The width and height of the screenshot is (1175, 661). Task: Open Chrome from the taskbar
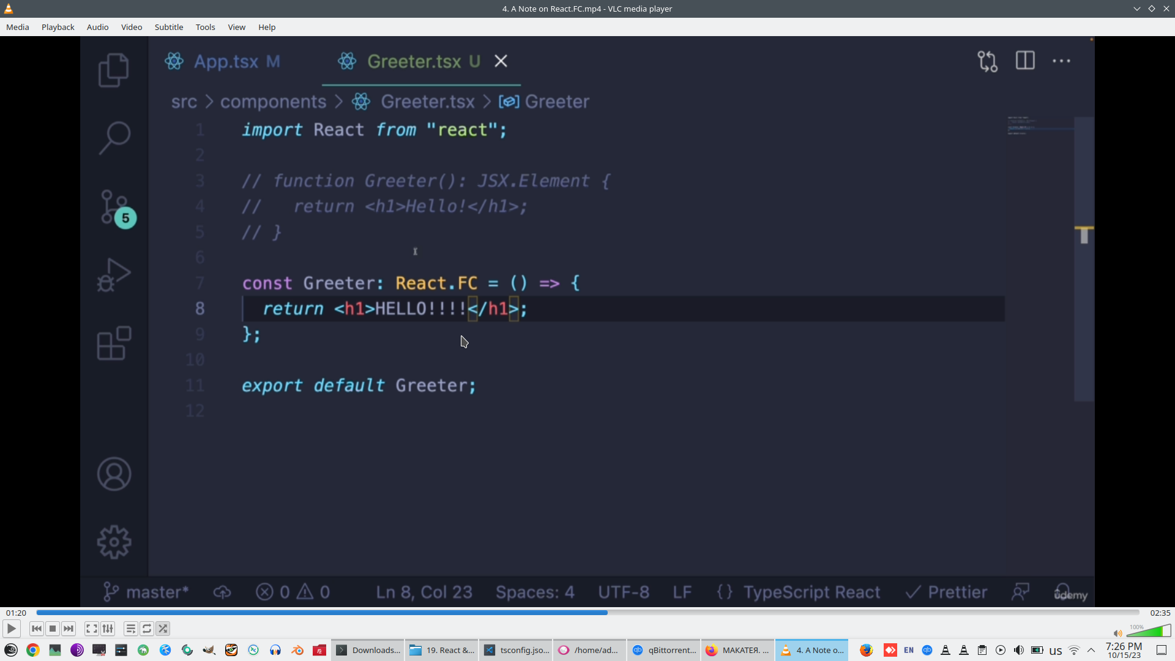[x=33, y=650]
